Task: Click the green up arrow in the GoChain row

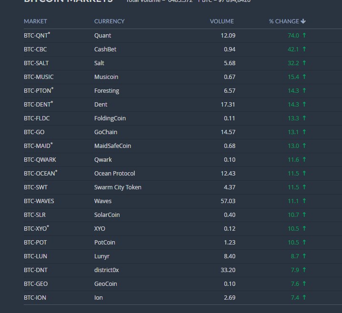Action: [304, 132]
